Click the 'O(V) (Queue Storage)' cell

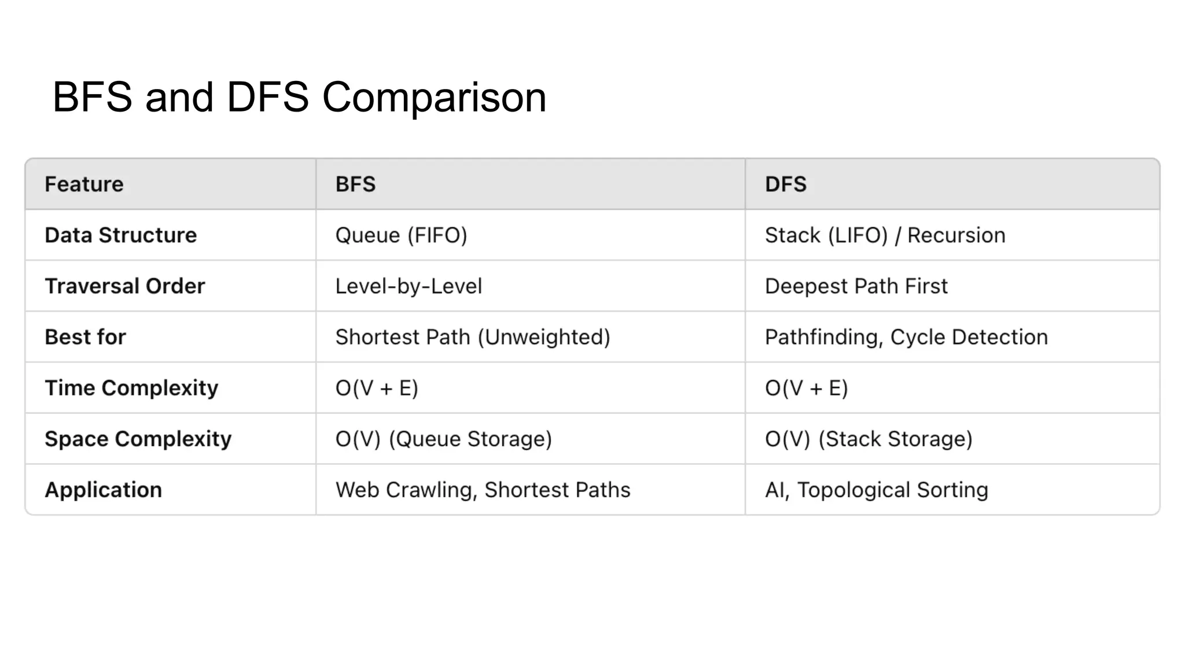click(x=444, y=439)
